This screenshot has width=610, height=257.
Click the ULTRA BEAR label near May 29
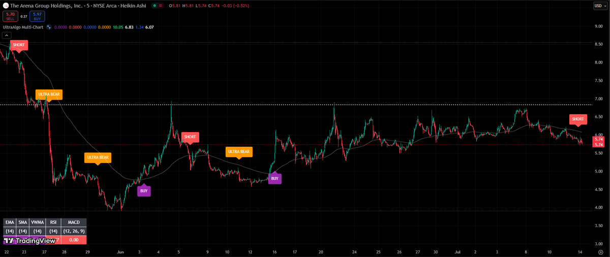coord(98,157)
